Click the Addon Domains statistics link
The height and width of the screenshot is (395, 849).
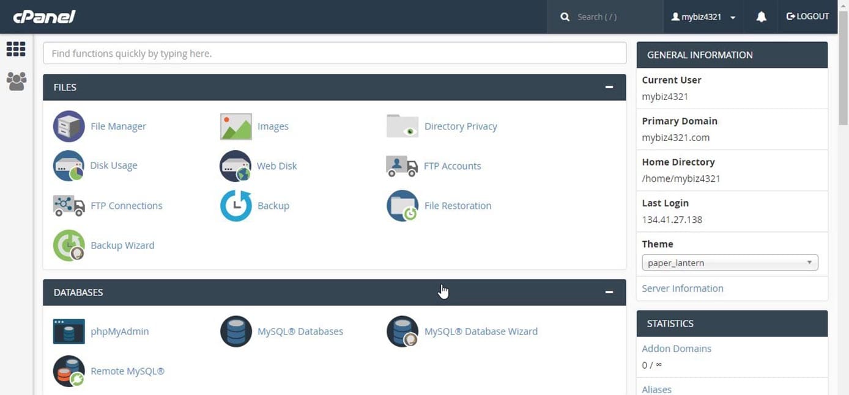tap(677, 349)
